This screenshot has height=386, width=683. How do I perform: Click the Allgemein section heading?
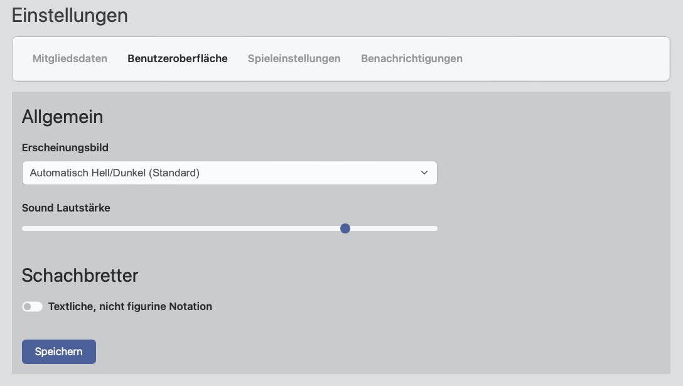(x=63, y=117)
